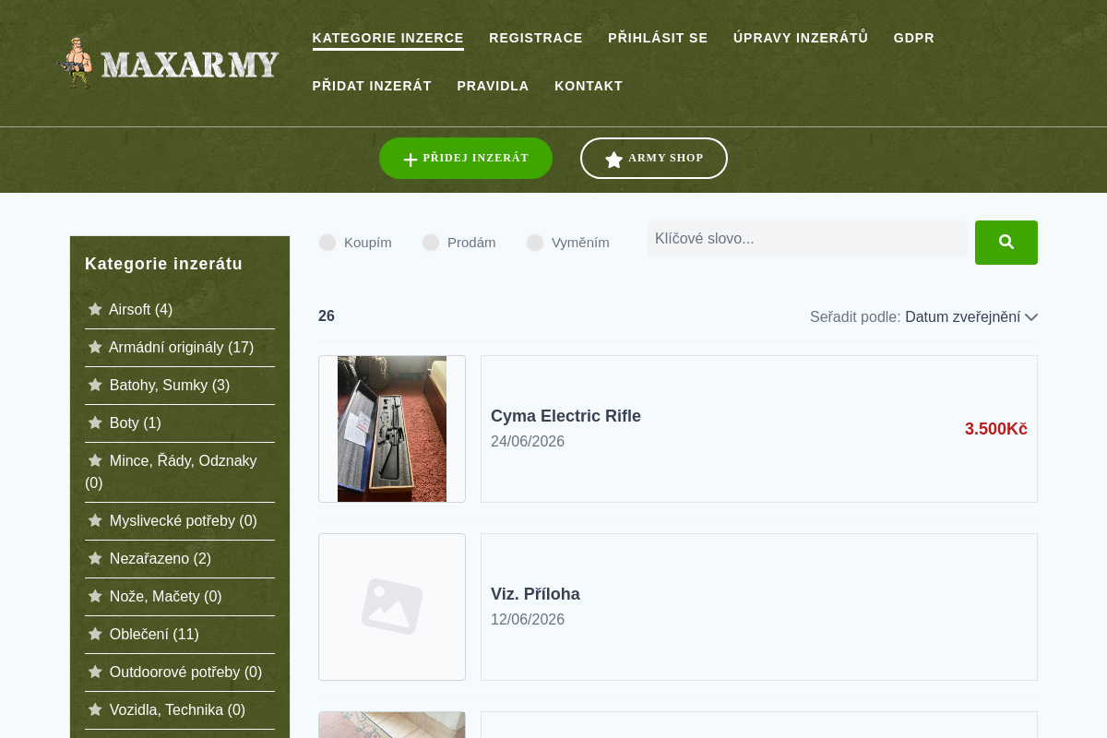Click the star icon beside Batohy, Sumky
The height and width of the screenshot is (738, 1107).
[x=95, y=385]
